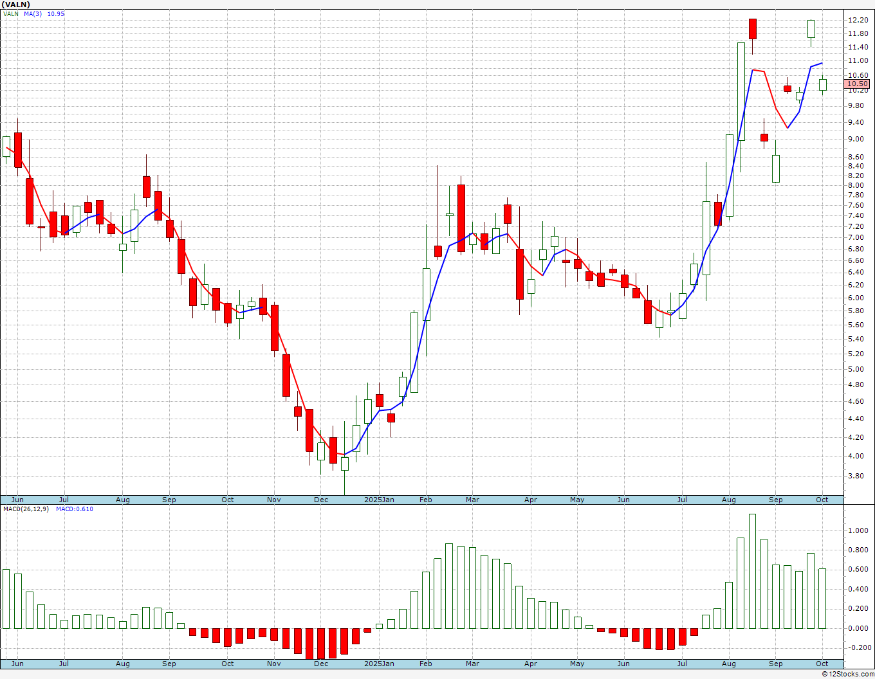This screenshot has height=679, width=875.
Task: Click 2025Jan on the MACD panel time axis
Action: point(379,664)
